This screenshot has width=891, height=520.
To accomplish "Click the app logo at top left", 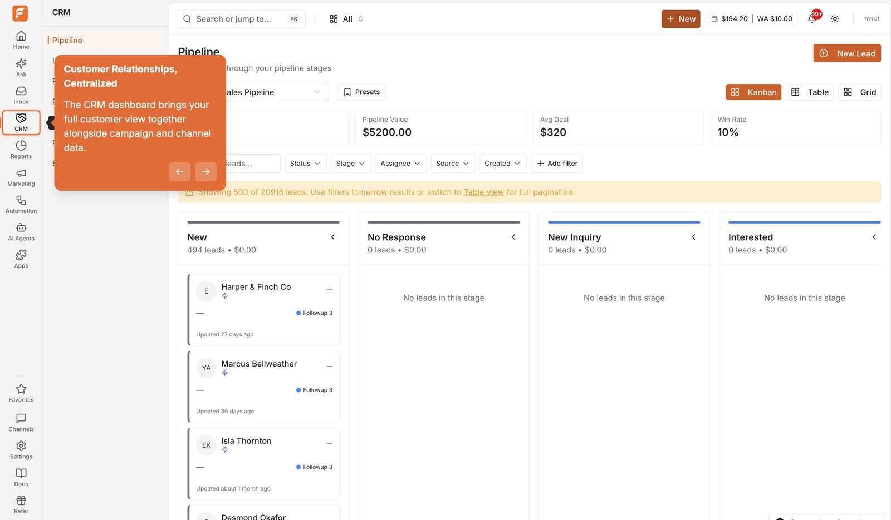I will (x=20, y=13).
